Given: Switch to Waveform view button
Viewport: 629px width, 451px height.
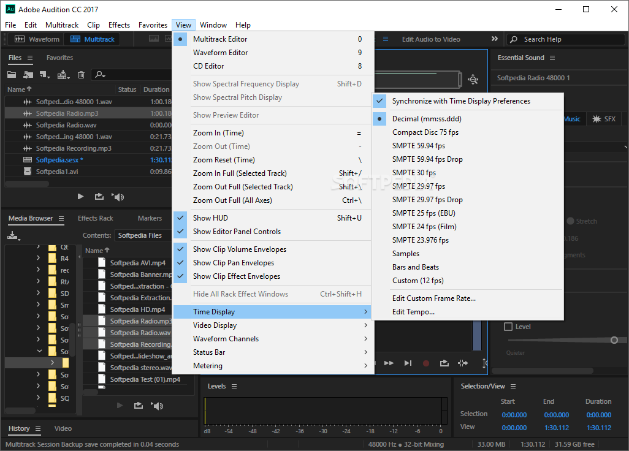Looking at the screenshot, I should click(x=37, y=39).
